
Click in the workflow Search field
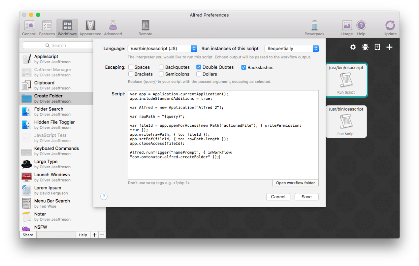pyautogui.click(x=58, y=45)
